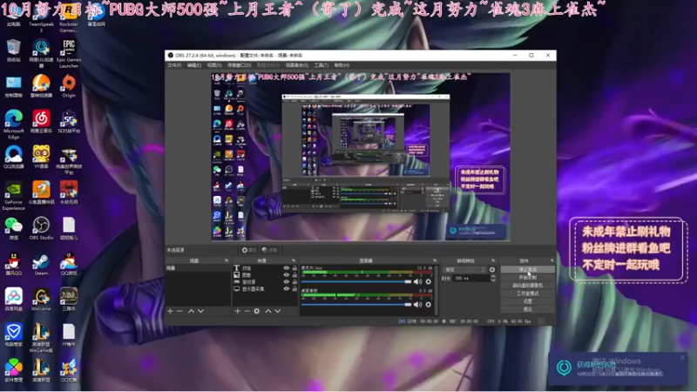Hide the 显示器采集 source via its eye
This screenshot has width=697, height=392.
[287, 289]
